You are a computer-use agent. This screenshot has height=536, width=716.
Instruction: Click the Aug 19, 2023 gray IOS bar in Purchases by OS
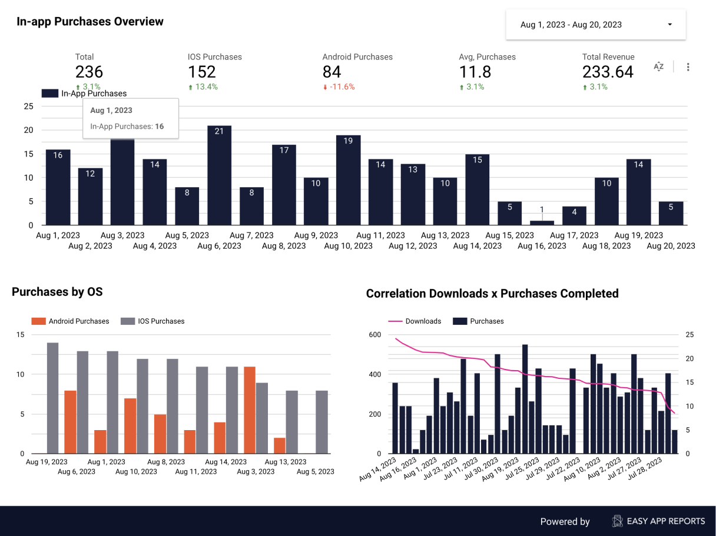(53, 398)
